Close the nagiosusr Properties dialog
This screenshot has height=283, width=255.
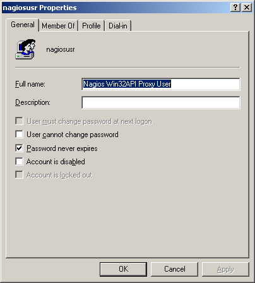247,8
